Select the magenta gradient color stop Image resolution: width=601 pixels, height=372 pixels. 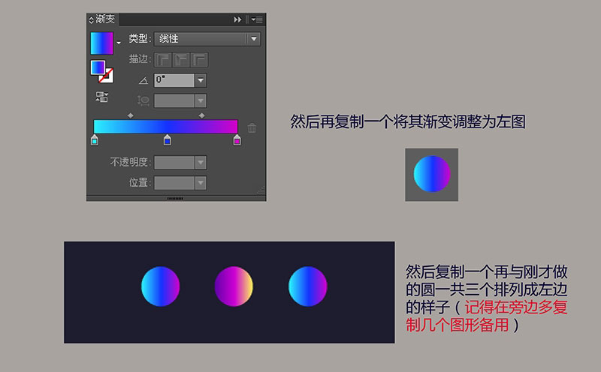coord(237,140)
